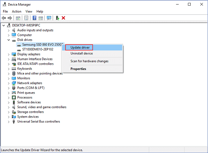
Task: Open the File menu
Action: 5,11
